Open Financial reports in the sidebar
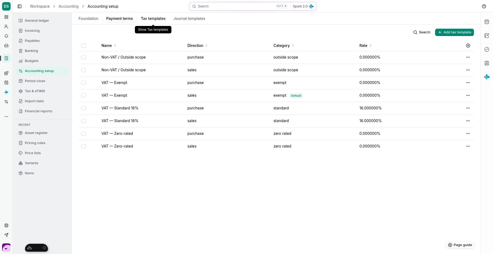This screenshot has height=254, width=493. click(x=42, y=111)
